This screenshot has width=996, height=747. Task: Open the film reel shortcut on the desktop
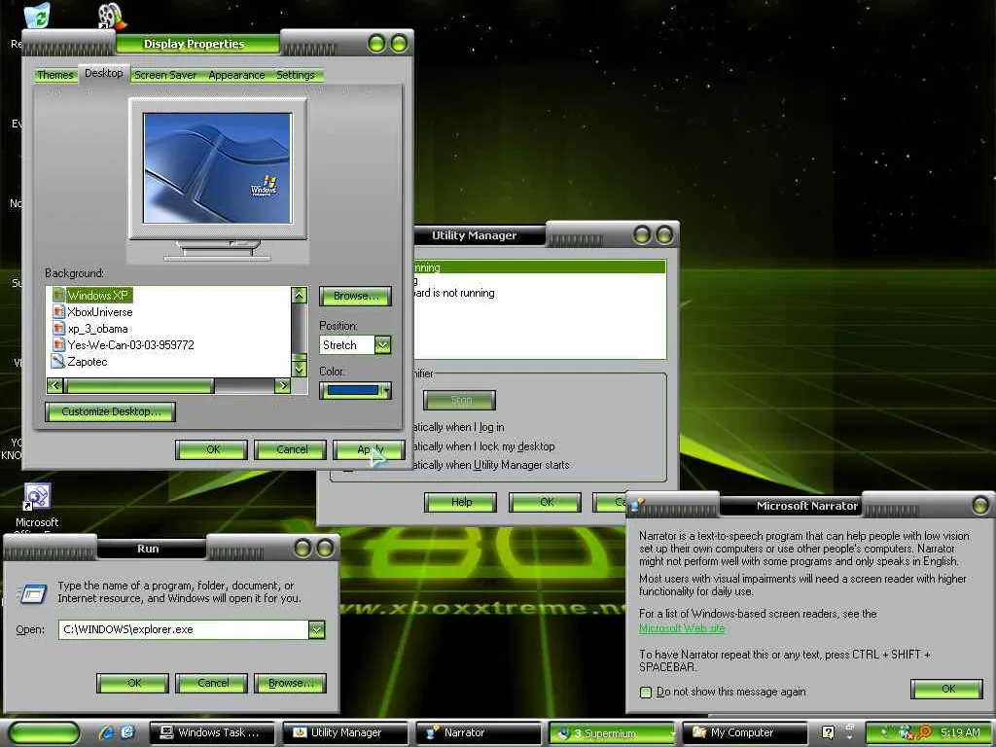(112, 17)
